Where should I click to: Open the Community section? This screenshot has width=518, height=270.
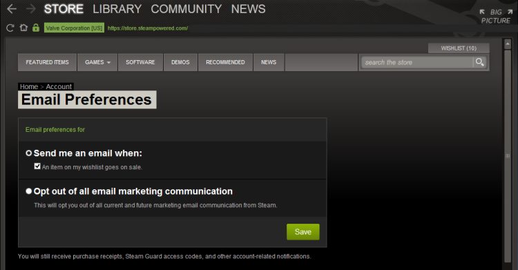click(186, 9)
